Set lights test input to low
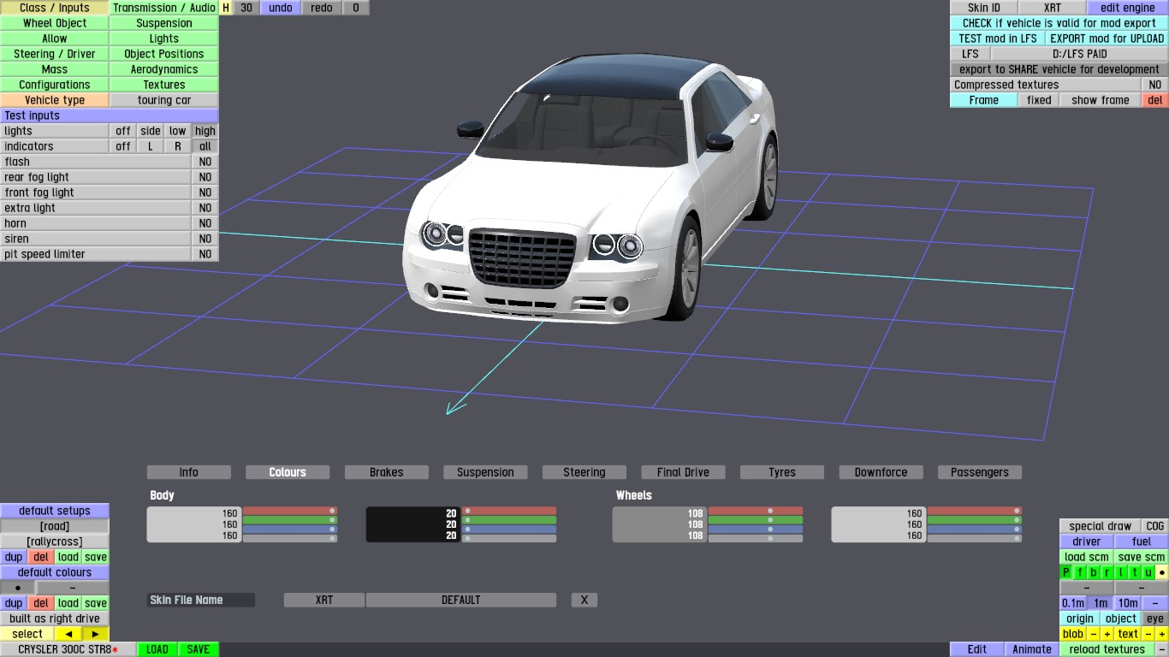Viewport: 1169px width, 657px height. [178, 131]
